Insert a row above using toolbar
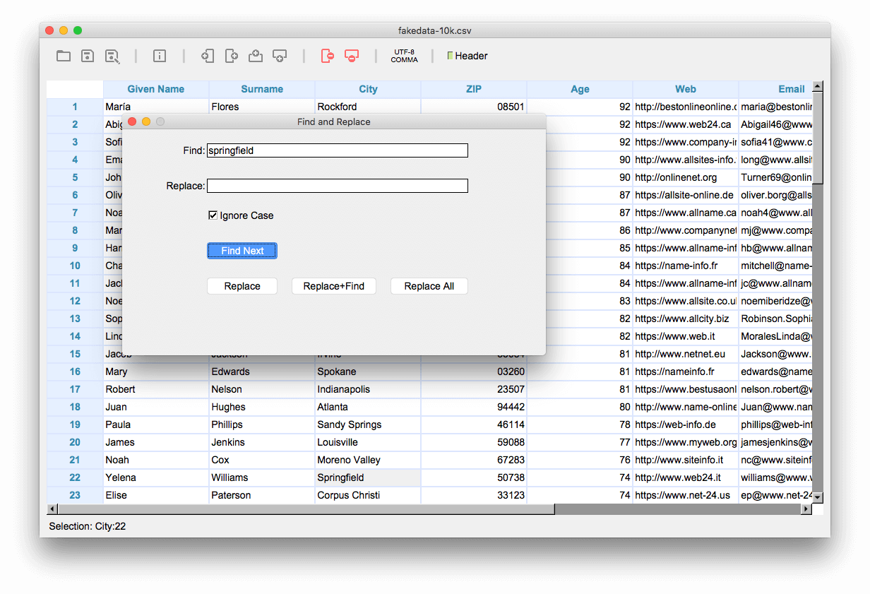The height and width of the screenshot is (594, 870). pyautogui.click(x=256, y=56)
